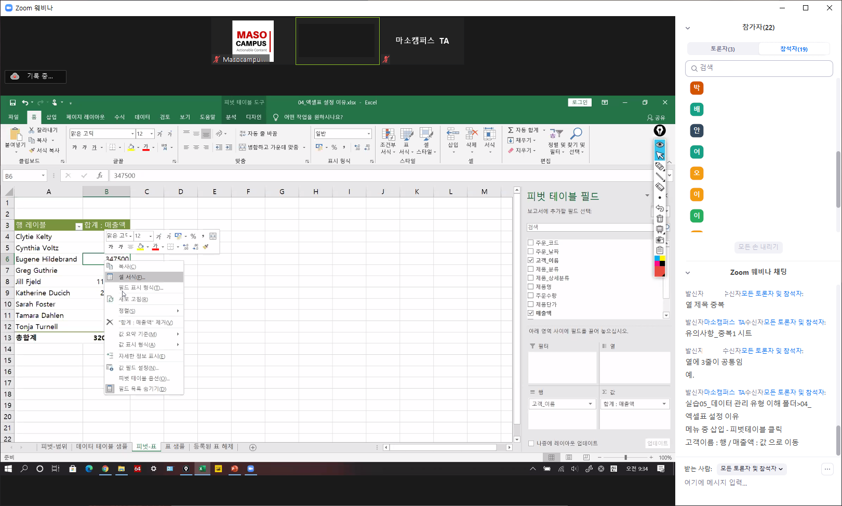Click the trash icon in annotation toolbar

pos(660,219)
